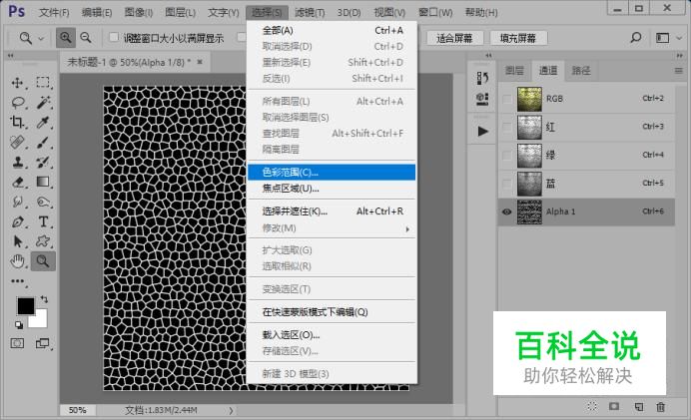The height and width of the screenshot is (420, 691).
Task: Select the Horizontal Type tool
Action: [44, 221]
